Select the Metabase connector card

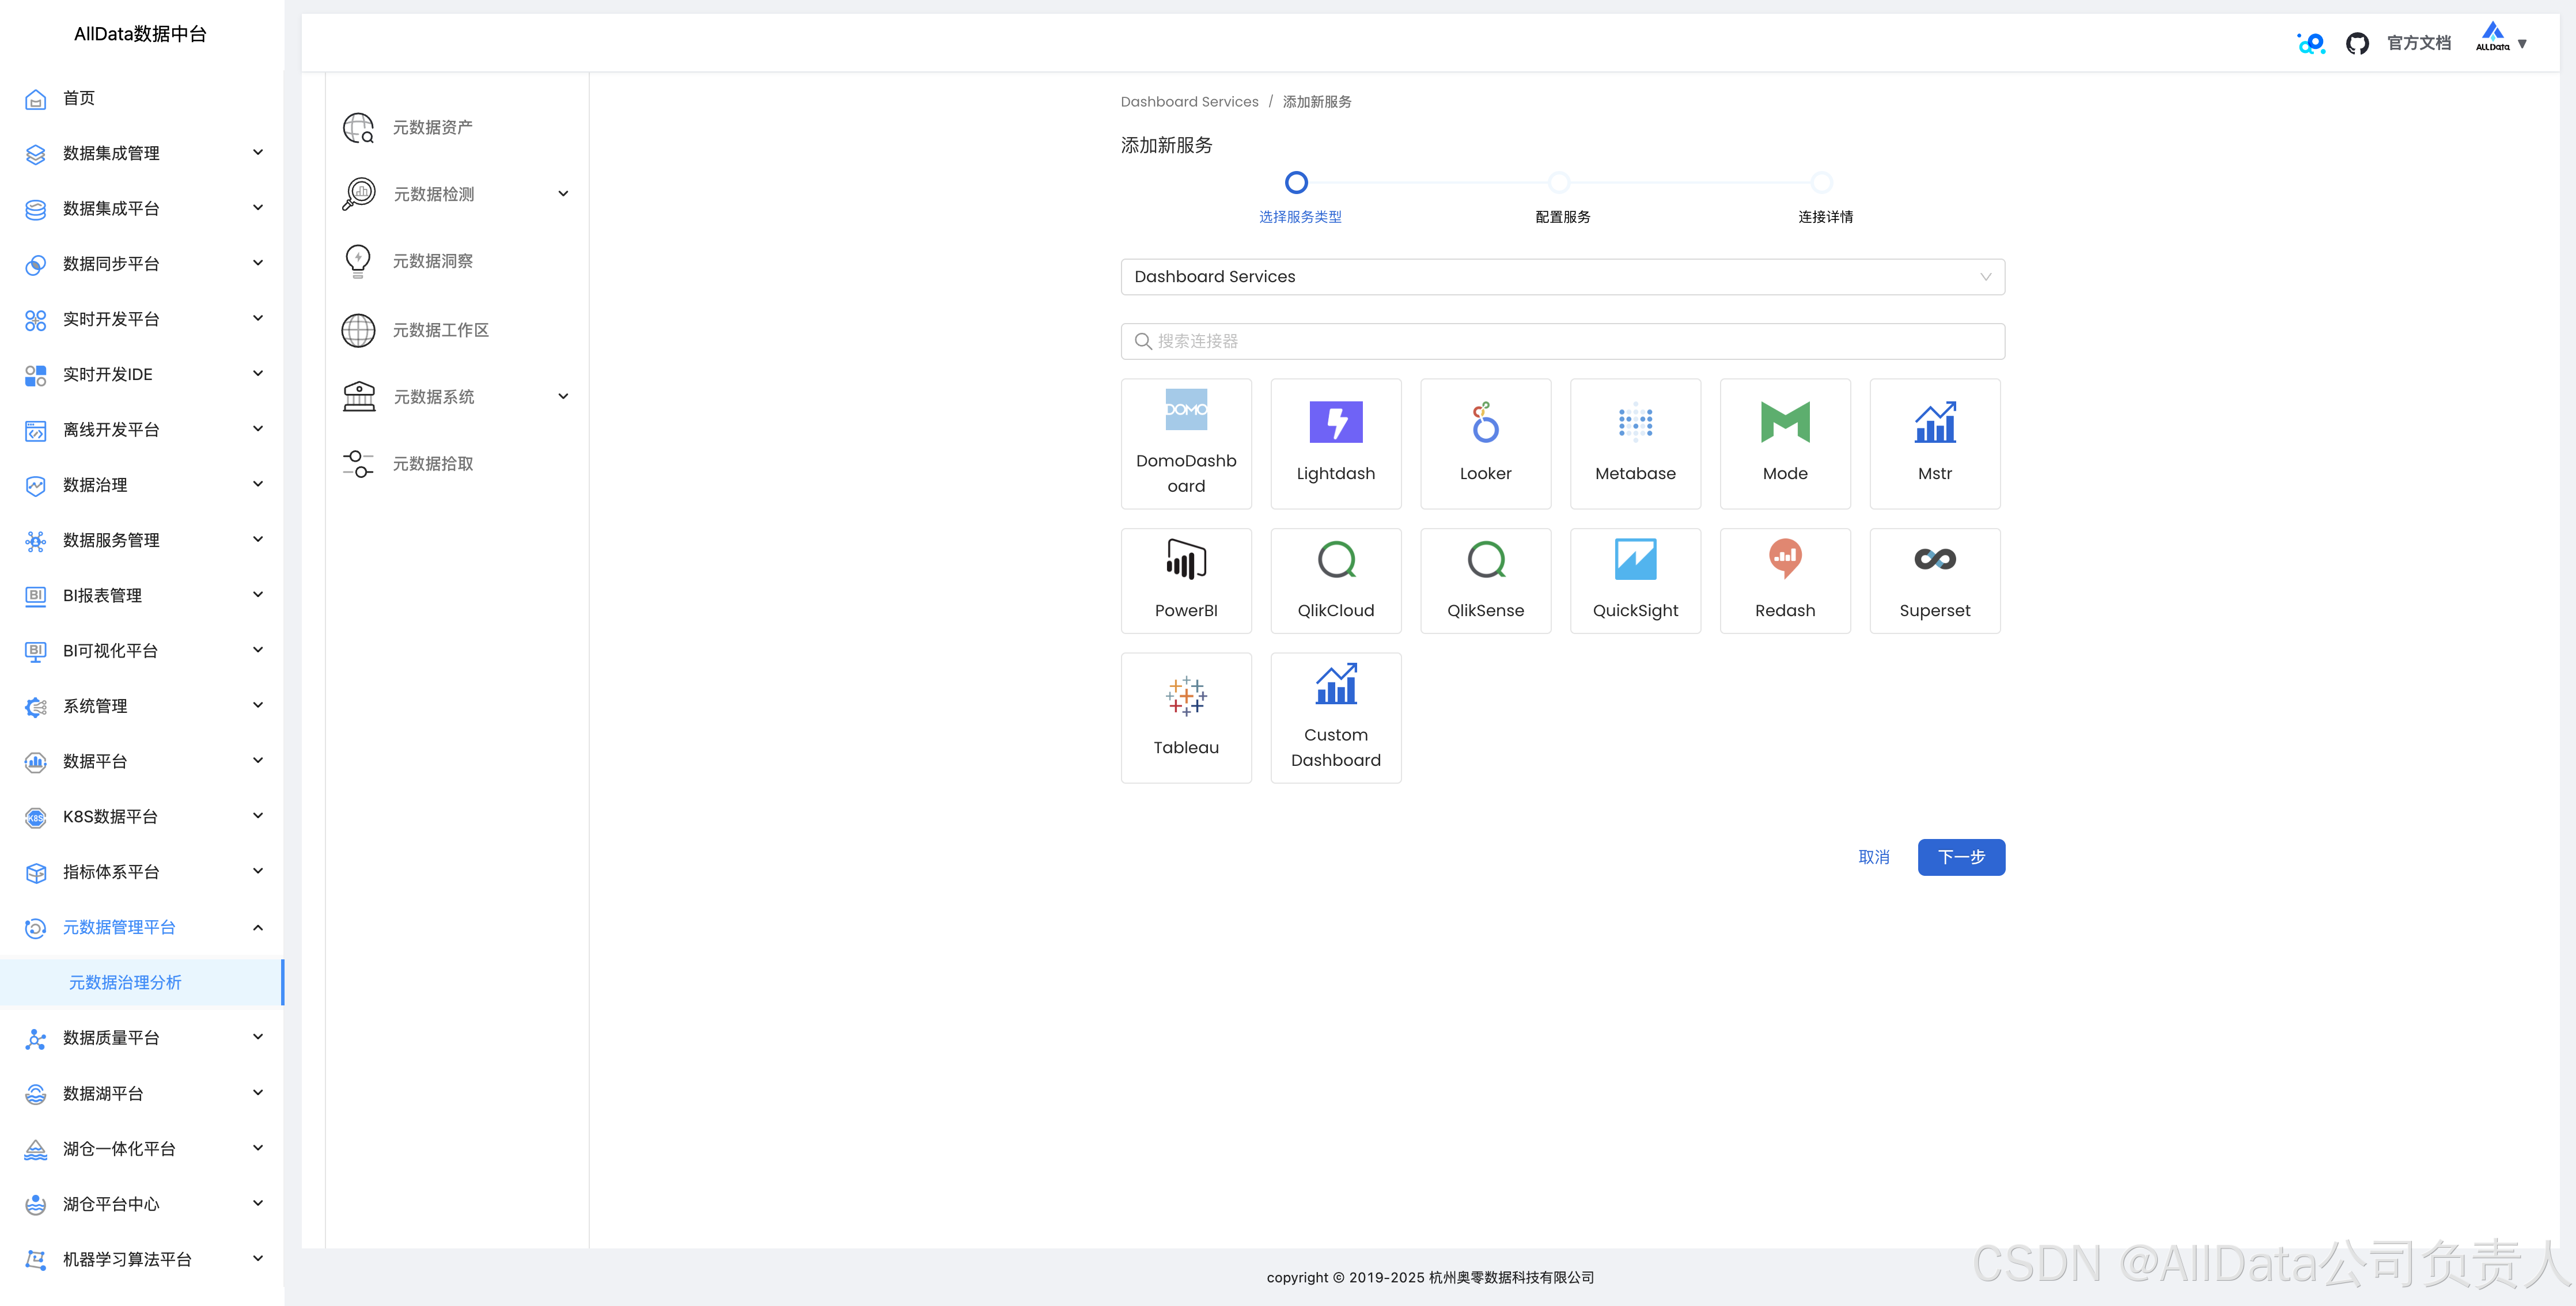tap(1635, 443)
